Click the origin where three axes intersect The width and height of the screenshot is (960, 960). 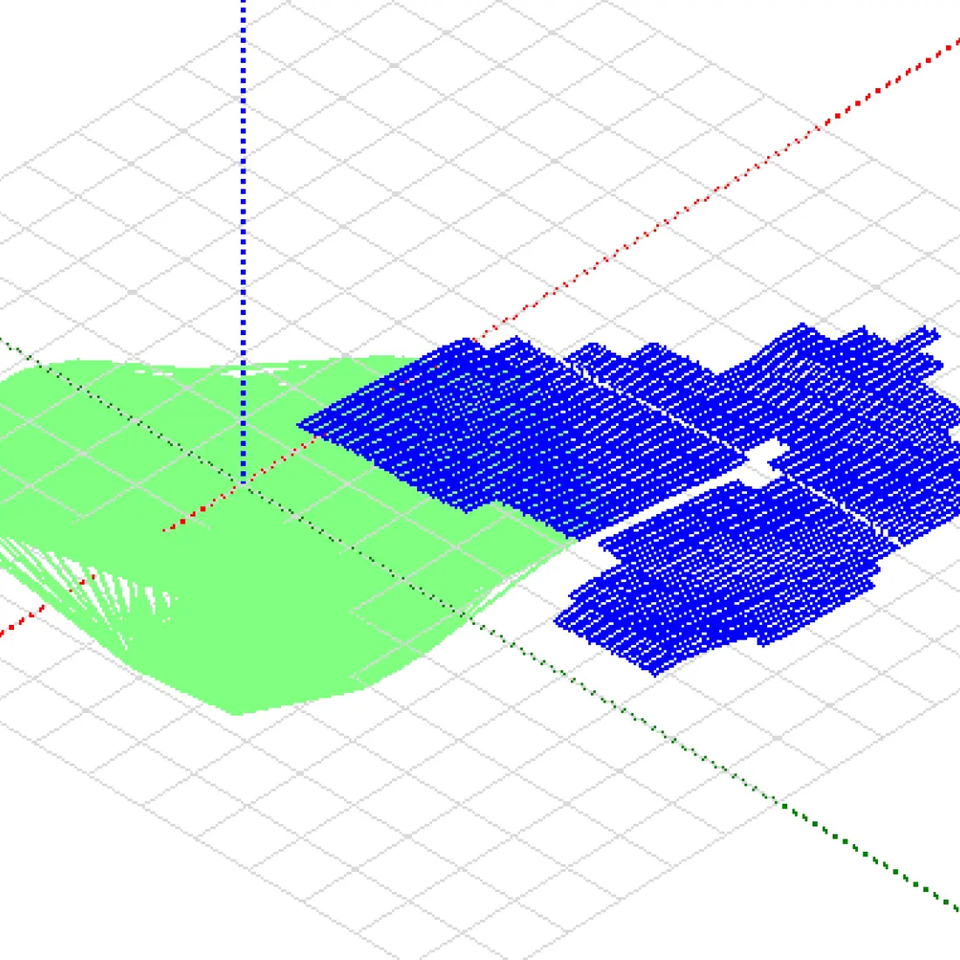[x=243, y=483]
